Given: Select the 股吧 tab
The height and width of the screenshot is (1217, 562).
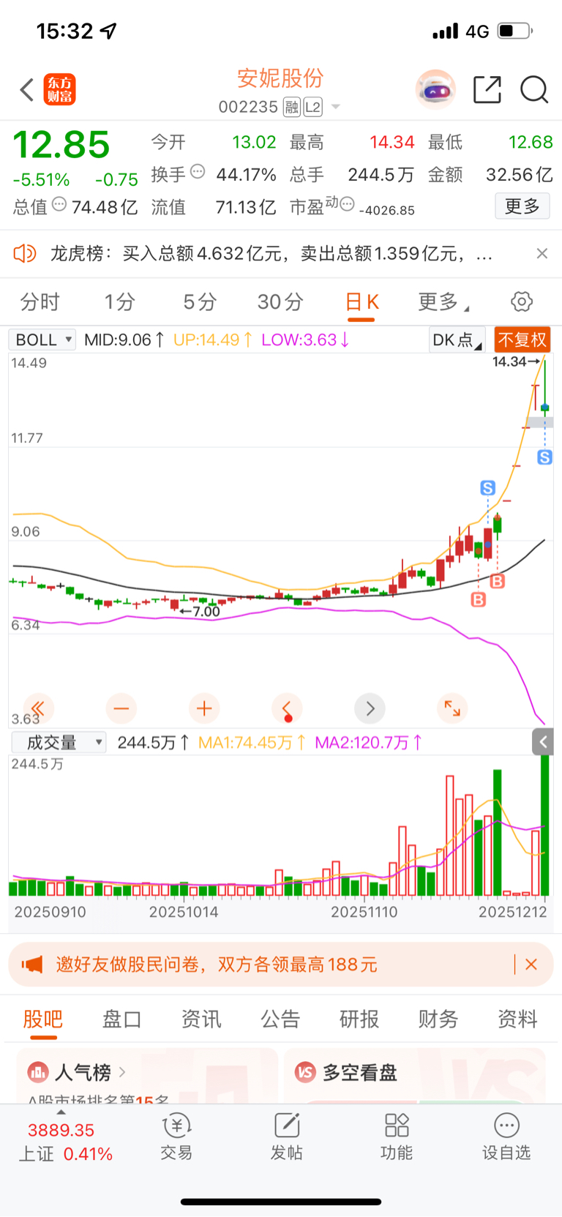Looking at the screenshot, I should 43,1019.
